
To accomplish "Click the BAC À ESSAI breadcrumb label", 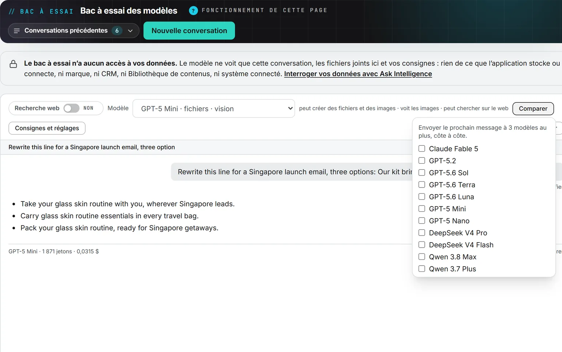I will (46, 11).
